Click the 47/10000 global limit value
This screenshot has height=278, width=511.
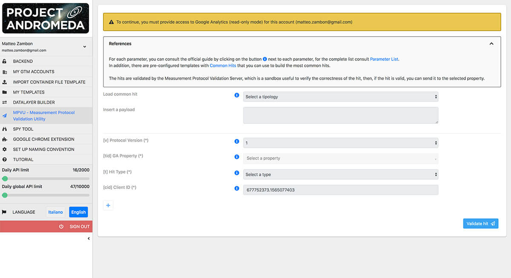pyautogui.click(x=80, y=186)
